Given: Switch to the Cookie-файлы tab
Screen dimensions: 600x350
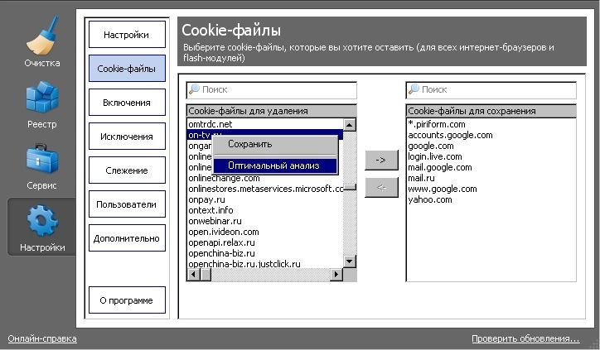Looking at the screenshot, I should click(127, 69).
